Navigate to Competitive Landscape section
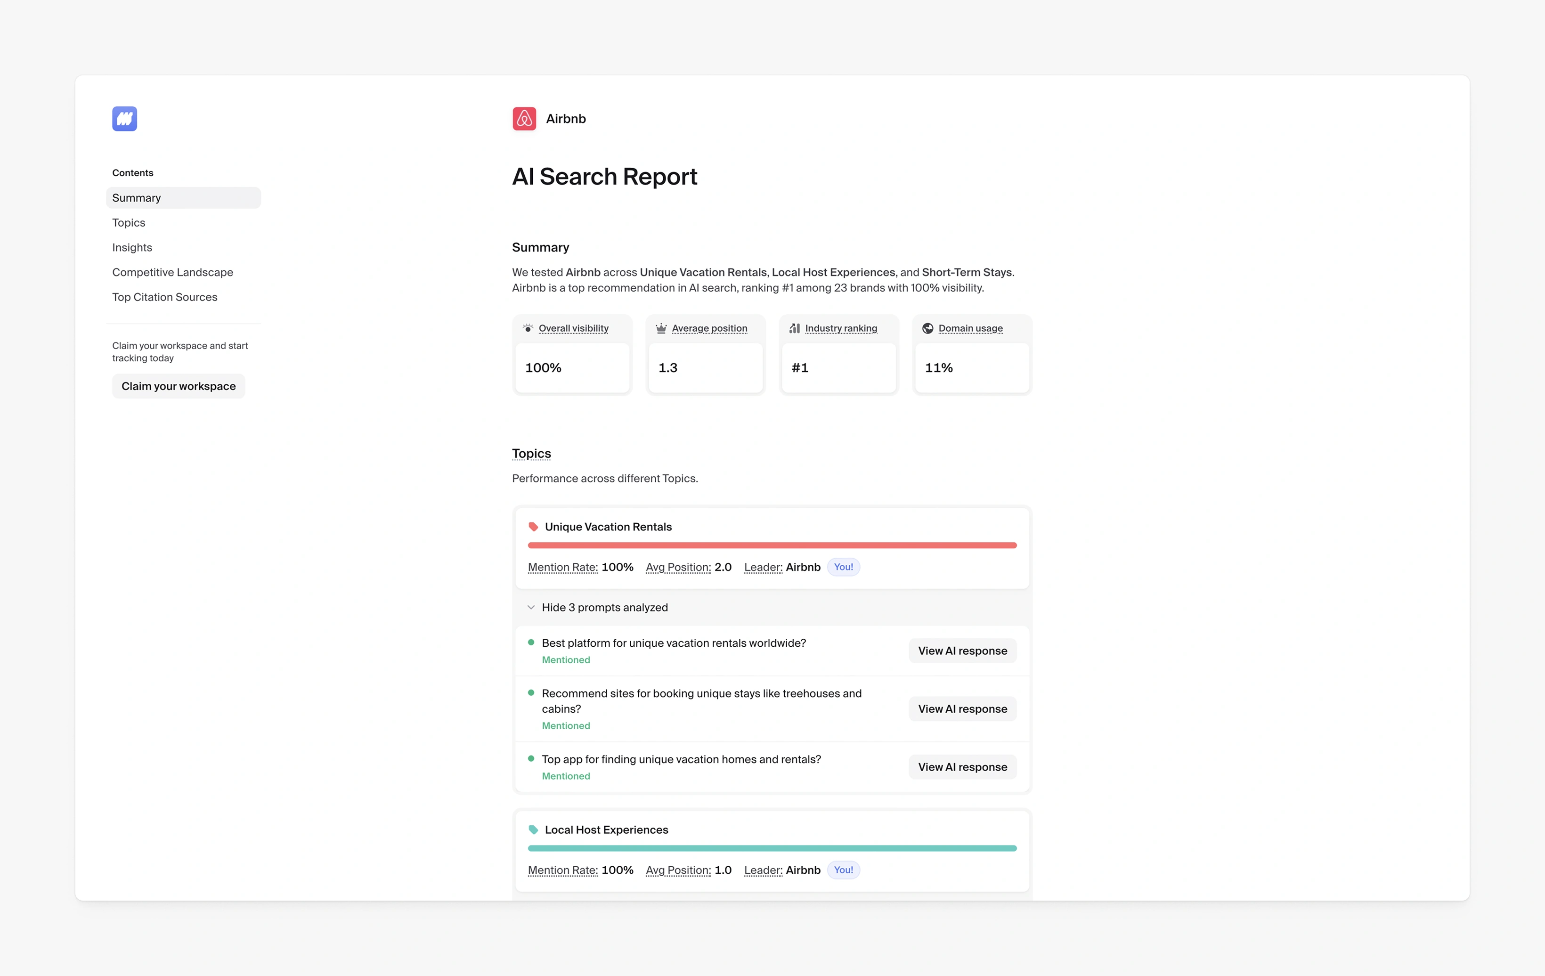Viewport: 1545px width, 976px height. tap(172, 272)
